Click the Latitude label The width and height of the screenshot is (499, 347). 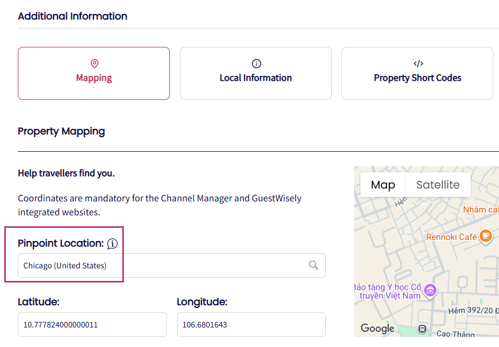click(x=38, y=302)
